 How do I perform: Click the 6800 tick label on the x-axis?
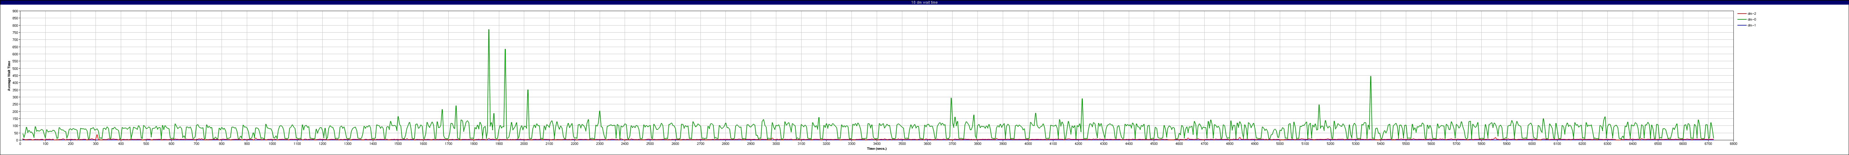pos(1733,144)
